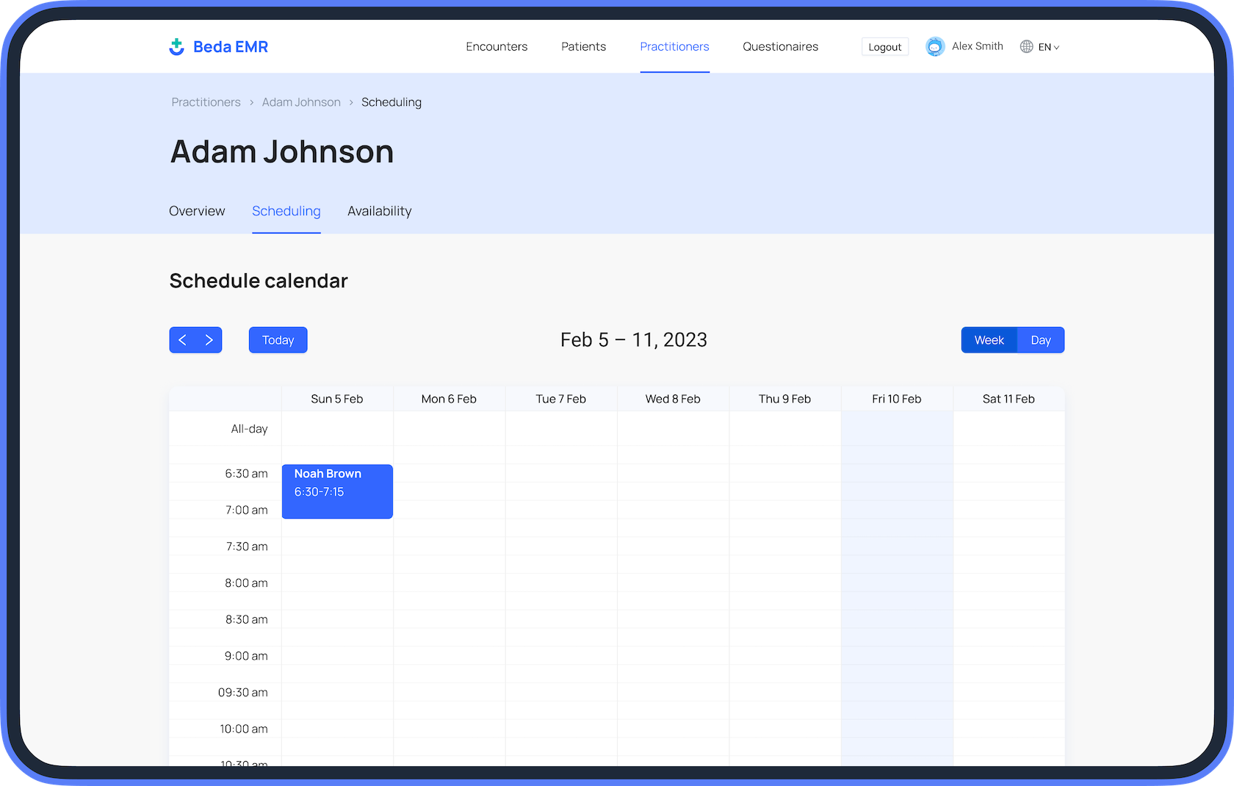Click the All-day row label

[x=249, y=428]
